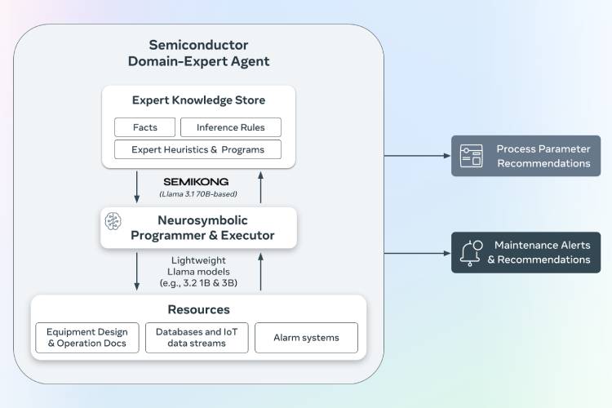
Task: Click the sliders icon in Process Parameter box
Action: (x=471, y=156)
